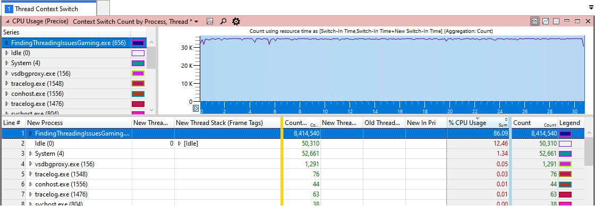The width and height of the screenshot is (595, 206).
Task: Click the Old Thread column header
Action: click(x=384, y=123)
